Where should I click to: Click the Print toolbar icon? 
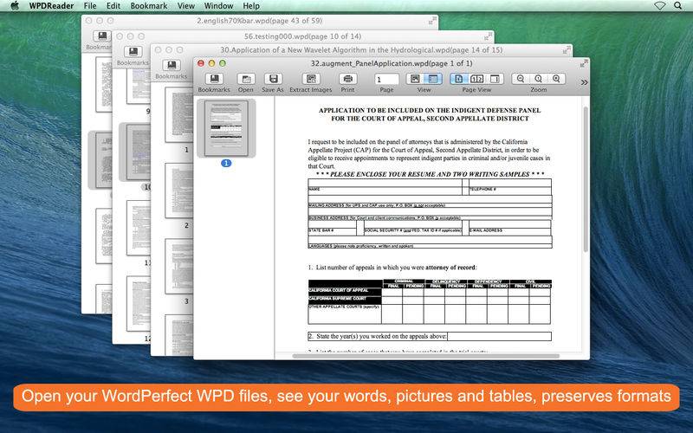pos(348,79)
